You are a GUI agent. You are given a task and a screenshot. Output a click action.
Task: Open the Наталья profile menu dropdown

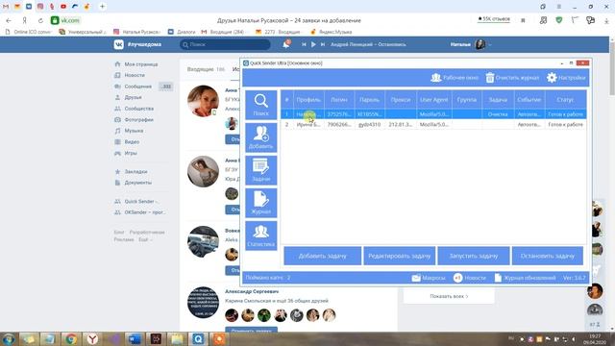coord(471,44)
